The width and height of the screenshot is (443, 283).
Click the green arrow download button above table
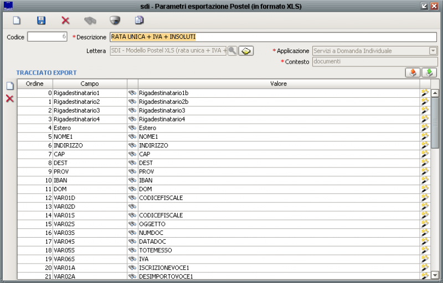429,73
